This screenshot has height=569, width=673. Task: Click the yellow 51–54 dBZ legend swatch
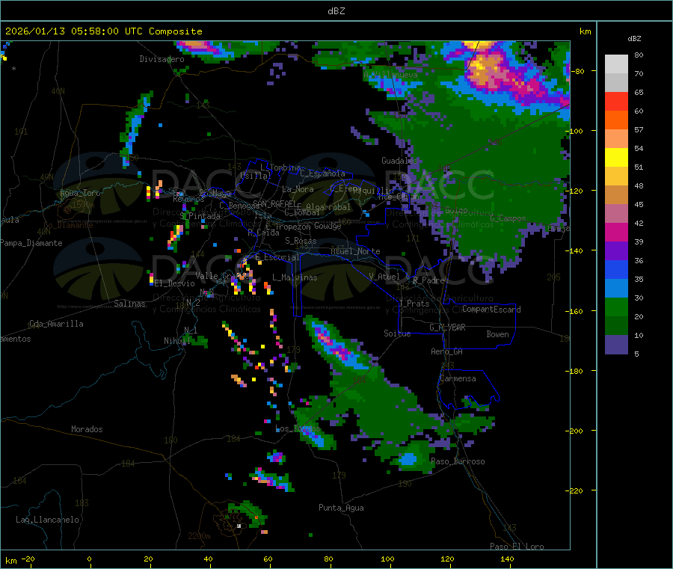[616, 158]
